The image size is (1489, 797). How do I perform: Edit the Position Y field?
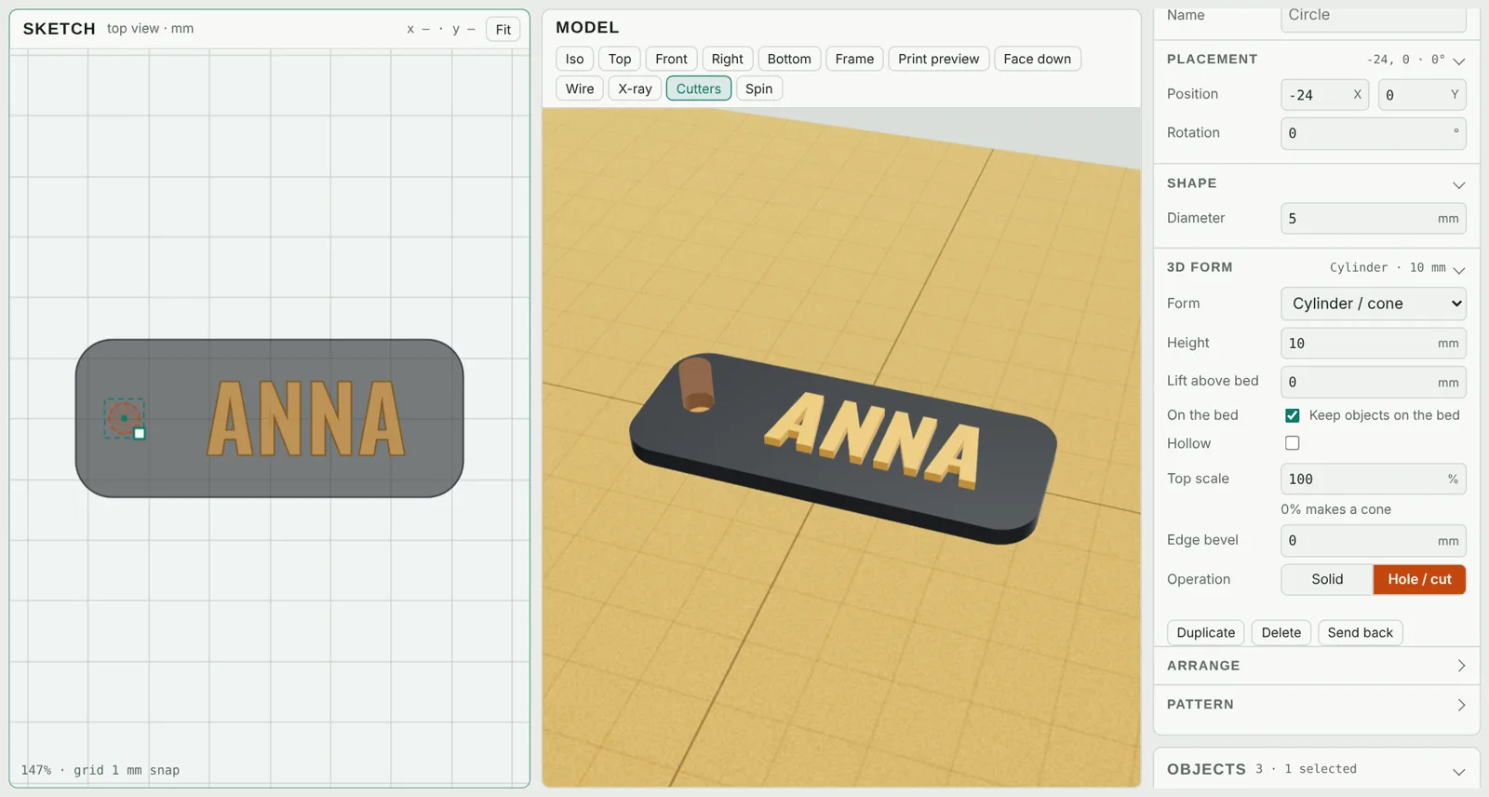click(x=1422, y=95)
